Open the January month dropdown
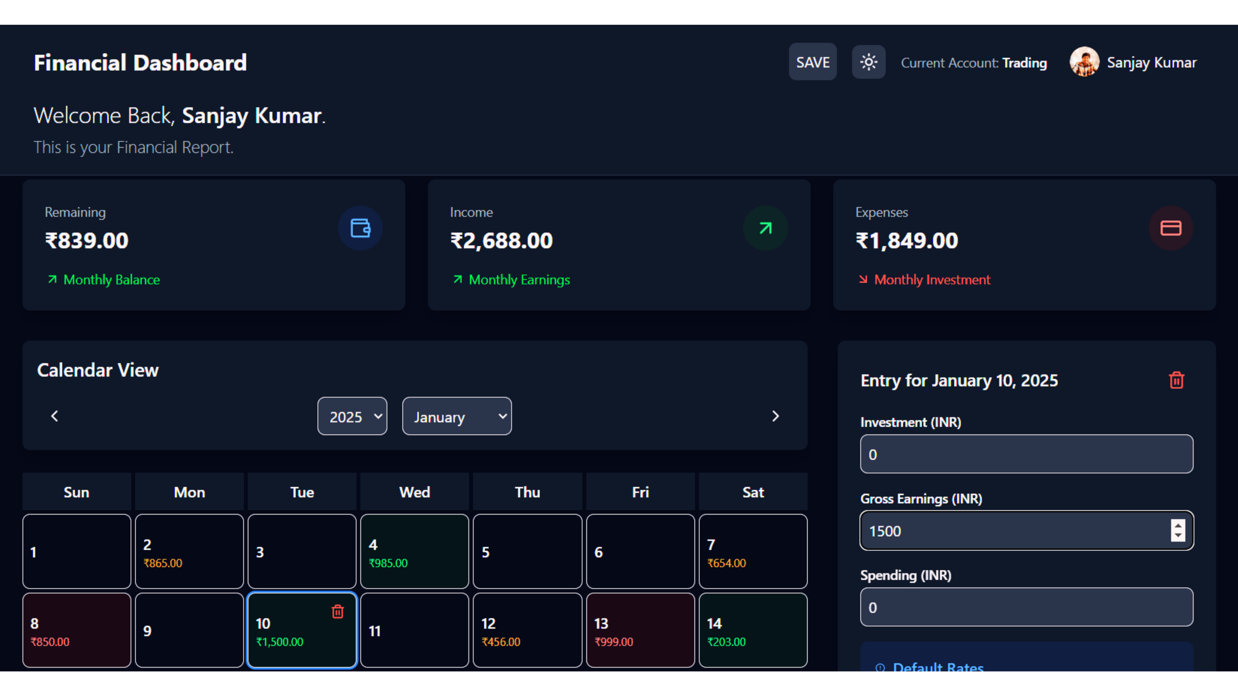The height and width of the screenshot is (696, 1238). (457, 416)
